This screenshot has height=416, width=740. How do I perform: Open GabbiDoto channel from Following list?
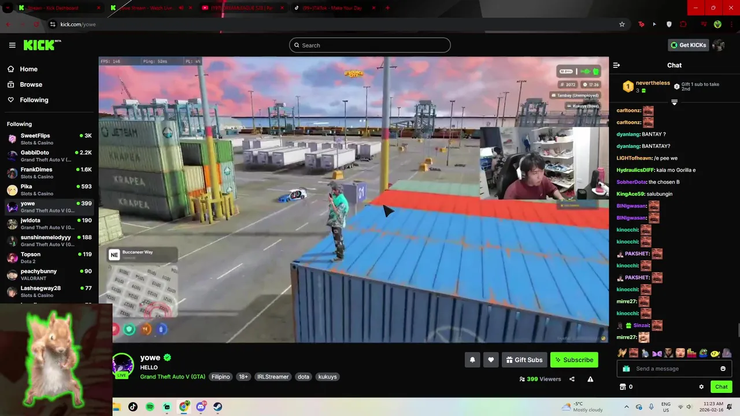[x=49, y=155]
